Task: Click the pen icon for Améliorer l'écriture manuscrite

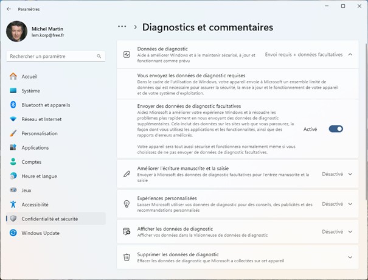Action: (x=127, y=174)
